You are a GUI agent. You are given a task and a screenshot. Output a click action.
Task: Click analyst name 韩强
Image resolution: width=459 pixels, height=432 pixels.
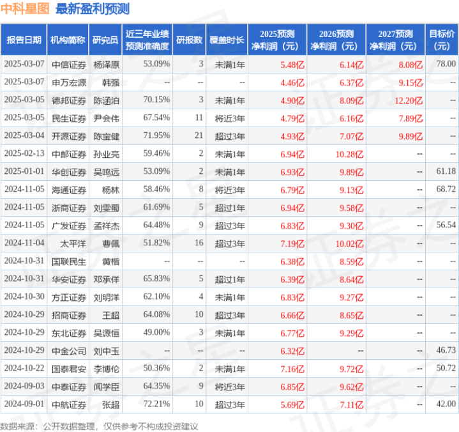110,82
